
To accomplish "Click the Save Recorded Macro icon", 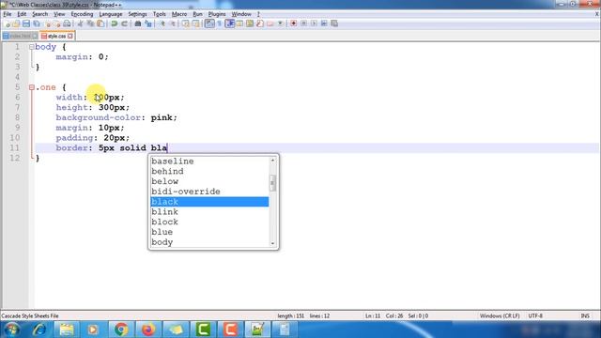I will pyautogui.click(x=334, y=23).
